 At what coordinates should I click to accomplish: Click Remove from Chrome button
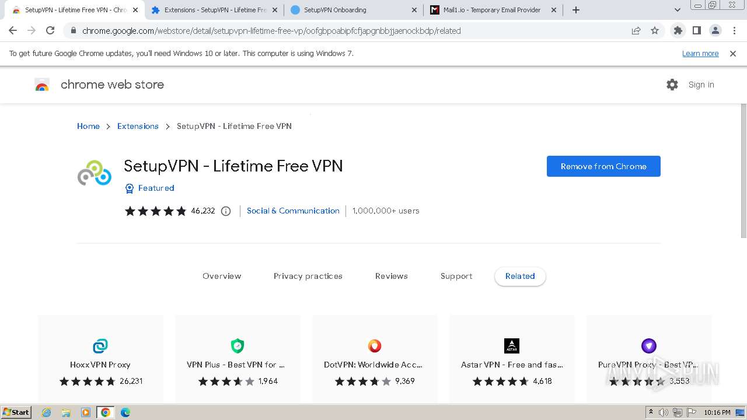(603, 166)
